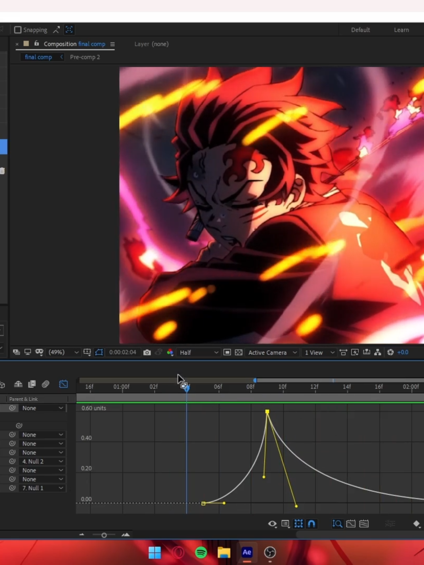Toggle the shy layers icon in timeline
The width and height of the screenshot is (424, 565).
[x=18, y=384]
